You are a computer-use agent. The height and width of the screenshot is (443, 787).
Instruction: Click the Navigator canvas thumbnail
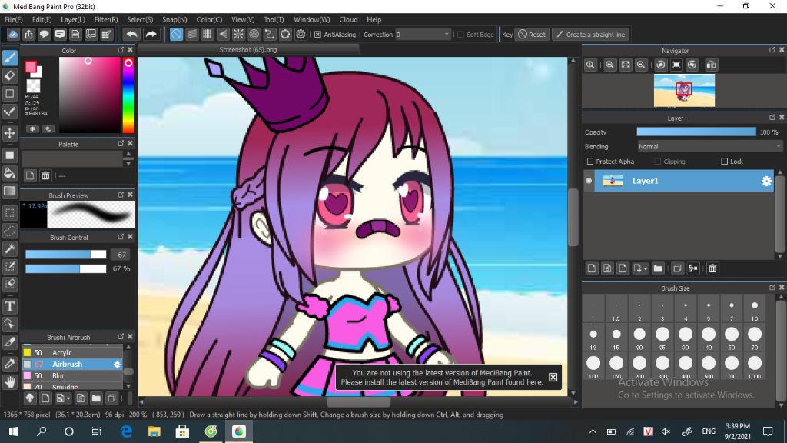click(x=684, y=91)
